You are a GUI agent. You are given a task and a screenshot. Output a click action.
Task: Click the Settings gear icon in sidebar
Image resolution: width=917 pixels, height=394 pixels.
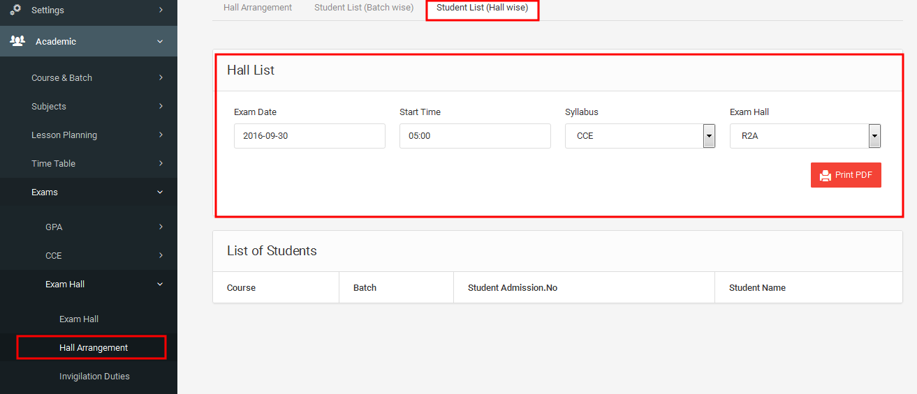15,10
